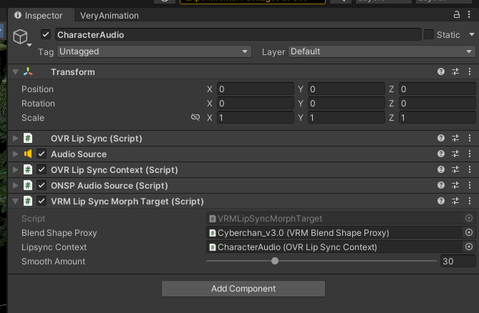Open ONSP Audio Source more options
The height and width of the screenshot is (313, 479).
coord(470,185)
